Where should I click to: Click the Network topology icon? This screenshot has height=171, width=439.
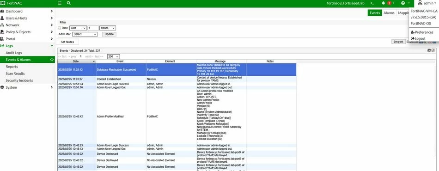[x=2, y=25]
